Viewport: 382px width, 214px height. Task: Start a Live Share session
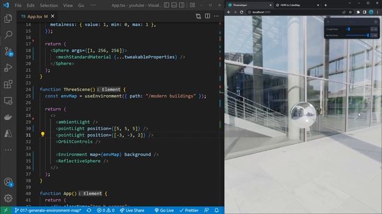coord(132,210)
